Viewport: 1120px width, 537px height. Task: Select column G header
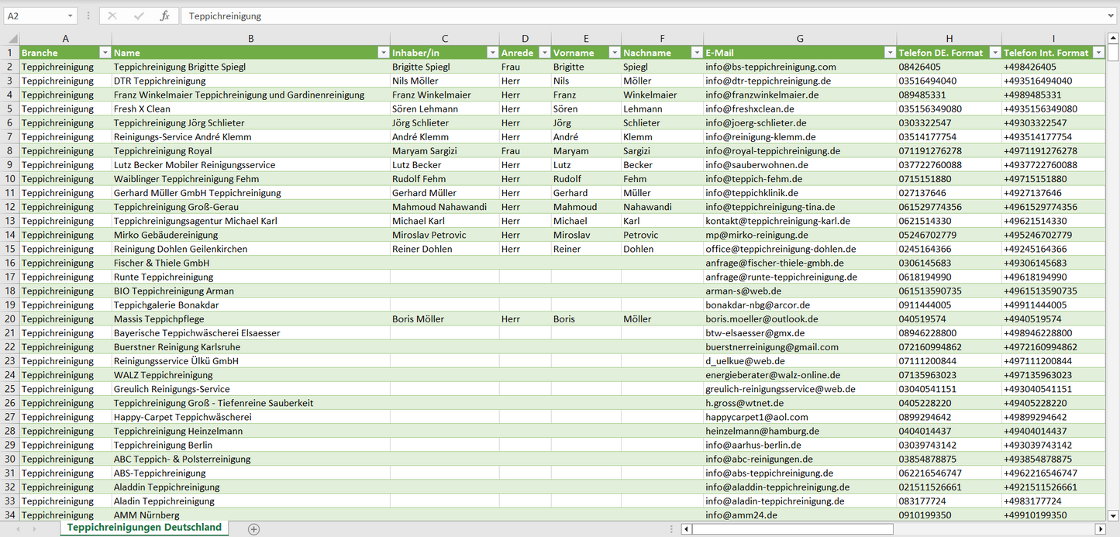click(x=800, y=39)
